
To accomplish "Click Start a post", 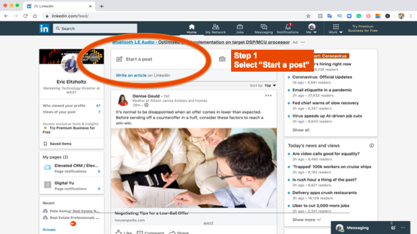I will click(139, 59).
